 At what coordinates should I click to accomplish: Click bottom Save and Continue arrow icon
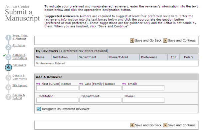click(x=165, y=125)
